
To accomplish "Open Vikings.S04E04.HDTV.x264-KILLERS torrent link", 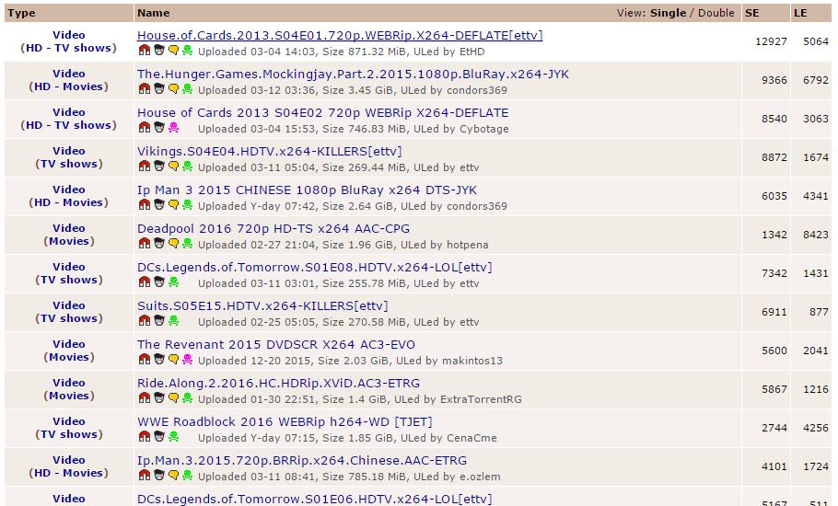I will click(269, 152).
